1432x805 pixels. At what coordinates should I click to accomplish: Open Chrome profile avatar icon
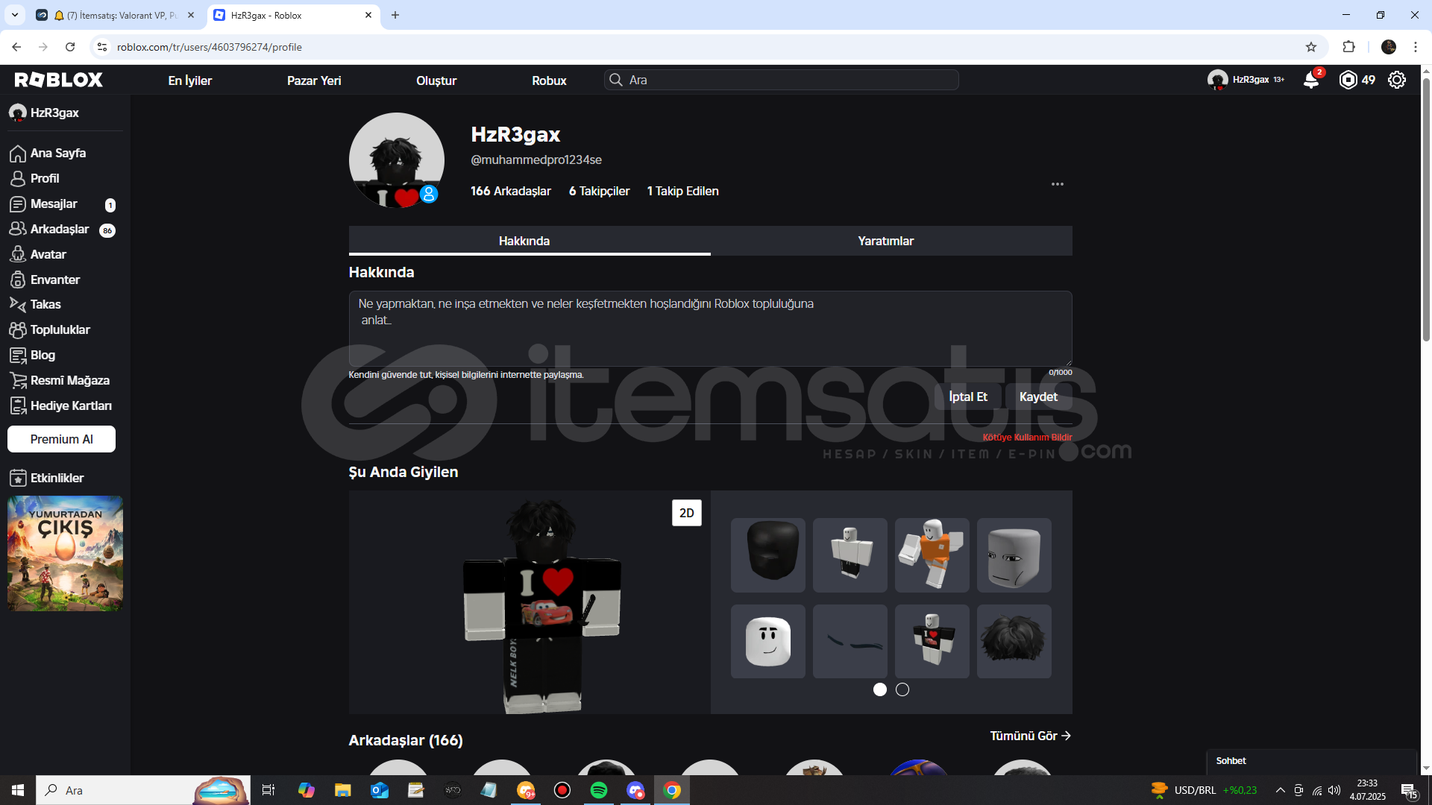point(1389,47)
